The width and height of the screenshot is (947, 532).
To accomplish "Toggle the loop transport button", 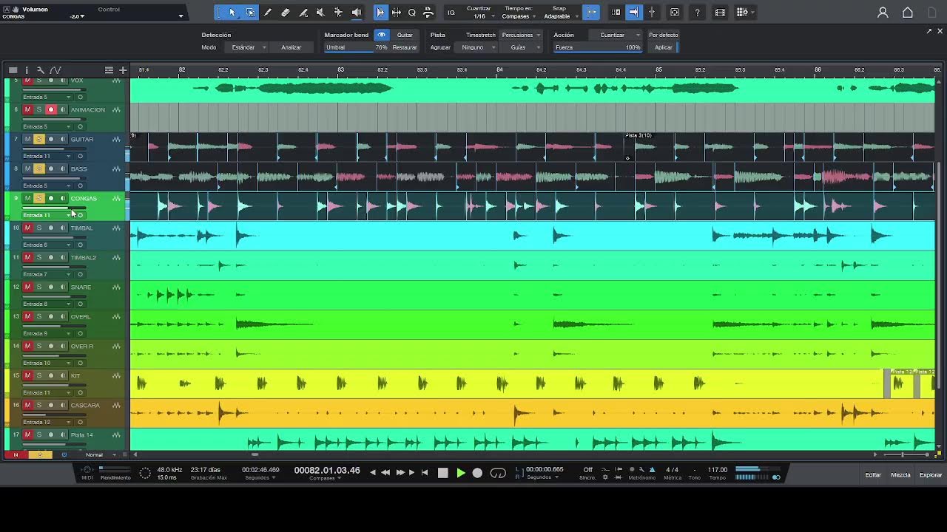I will [498, 473].
